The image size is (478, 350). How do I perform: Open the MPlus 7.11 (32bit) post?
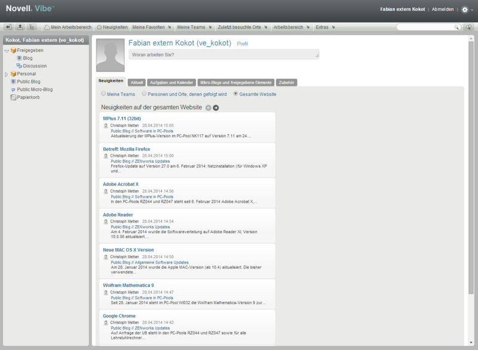pyautogui.click(x=122, y=119)
